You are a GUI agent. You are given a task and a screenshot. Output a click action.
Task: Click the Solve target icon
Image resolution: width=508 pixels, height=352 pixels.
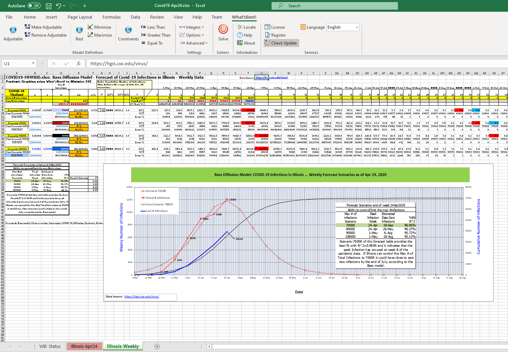223,30
